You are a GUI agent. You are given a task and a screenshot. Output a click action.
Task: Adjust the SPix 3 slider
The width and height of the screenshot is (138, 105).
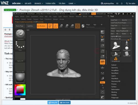click(x=102, y=36)
